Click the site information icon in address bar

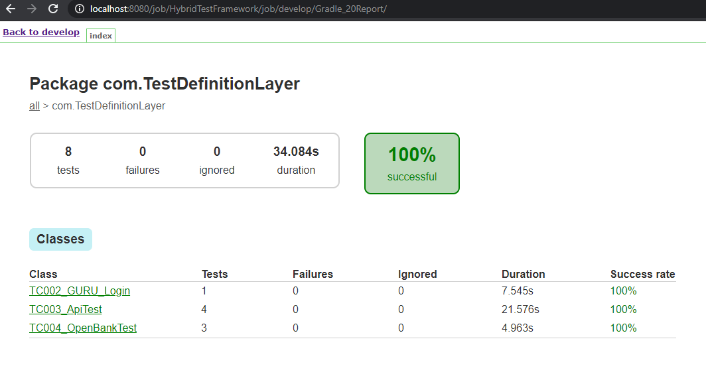[79, 9]
